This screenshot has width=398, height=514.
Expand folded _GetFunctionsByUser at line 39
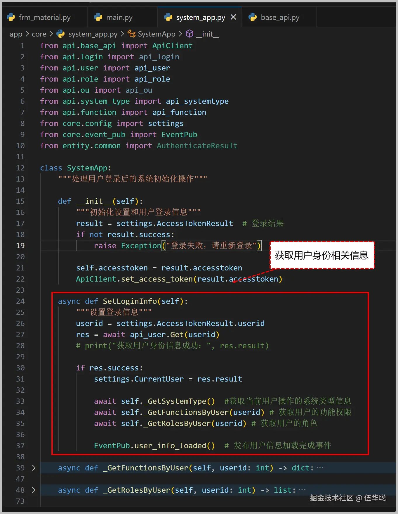click(x=34, y=468)
